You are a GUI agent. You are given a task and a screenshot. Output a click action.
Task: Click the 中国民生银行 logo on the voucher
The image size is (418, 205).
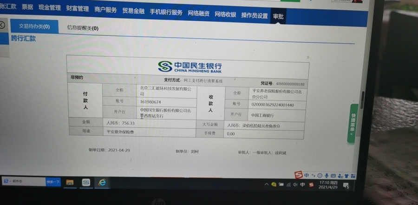tap(189, 67)
